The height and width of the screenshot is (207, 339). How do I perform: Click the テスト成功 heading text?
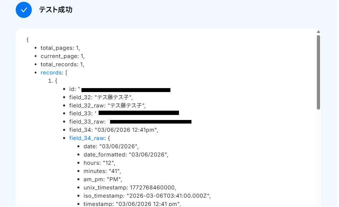(x=56, y=10)
